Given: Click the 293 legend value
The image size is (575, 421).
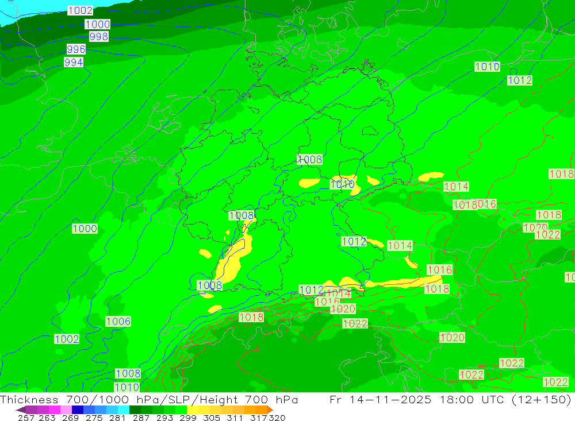Looking at the screenshot, I should coord(164,418).
